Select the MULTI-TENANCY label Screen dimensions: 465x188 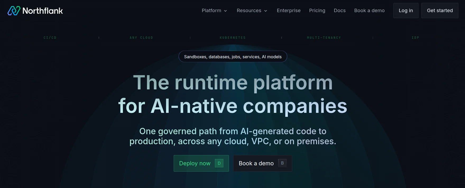click(x=324, y=38)
